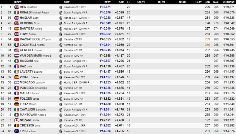
Task: Open rider name LOCATELLI Andrea
Action: coord(32,45)
